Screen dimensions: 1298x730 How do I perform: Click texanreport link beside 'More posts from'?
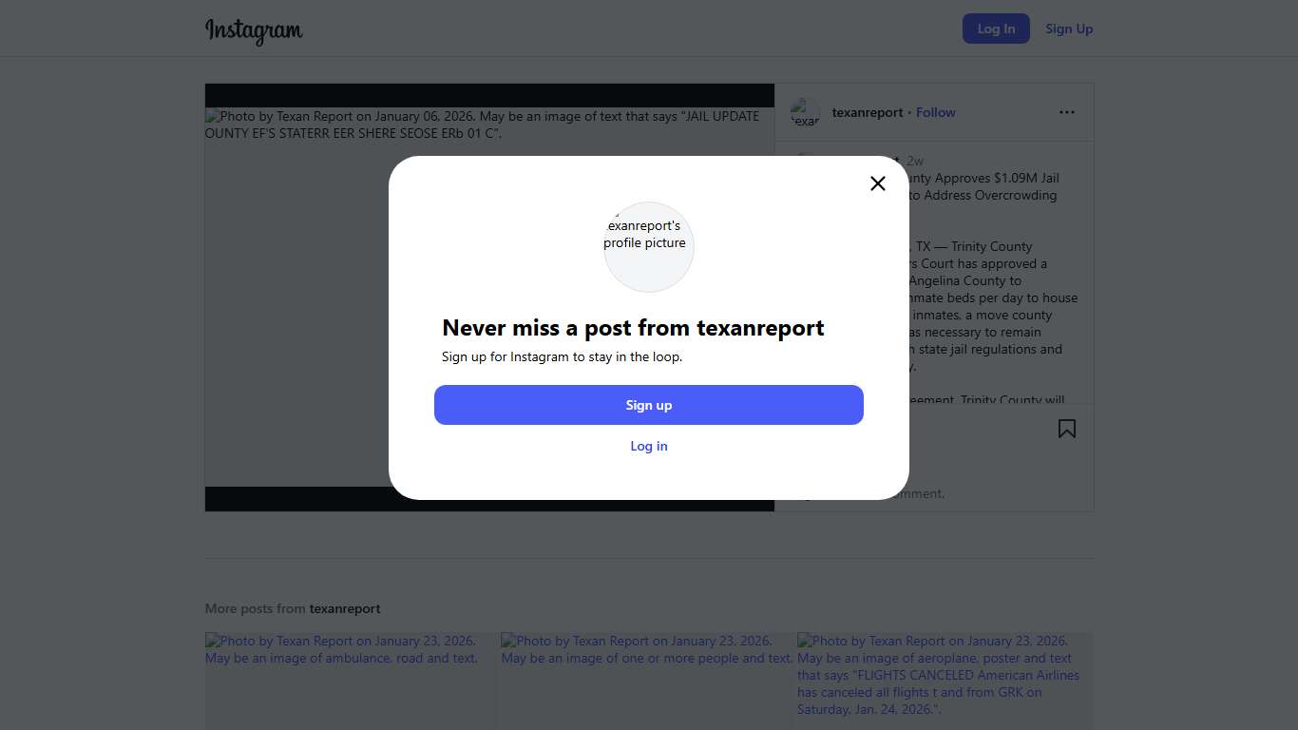345,608
